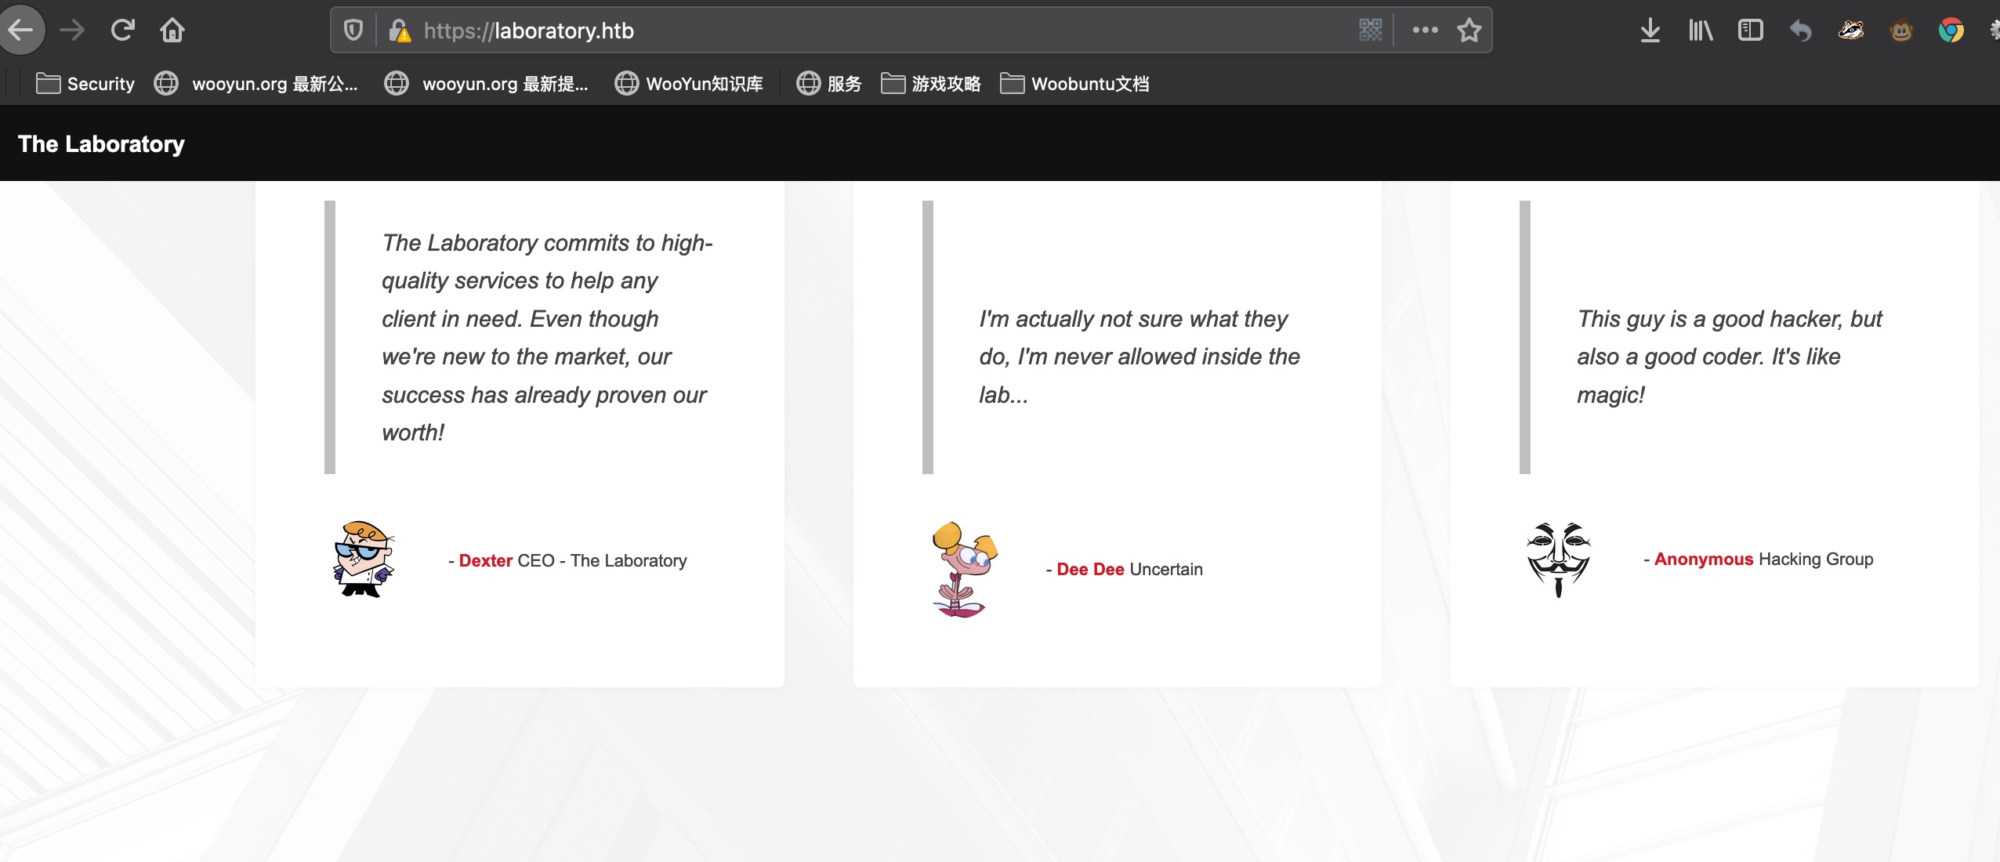The image size is (2000, 862).
Task: Open page actions three-dots menu
Action: [x=1425, y=31]
